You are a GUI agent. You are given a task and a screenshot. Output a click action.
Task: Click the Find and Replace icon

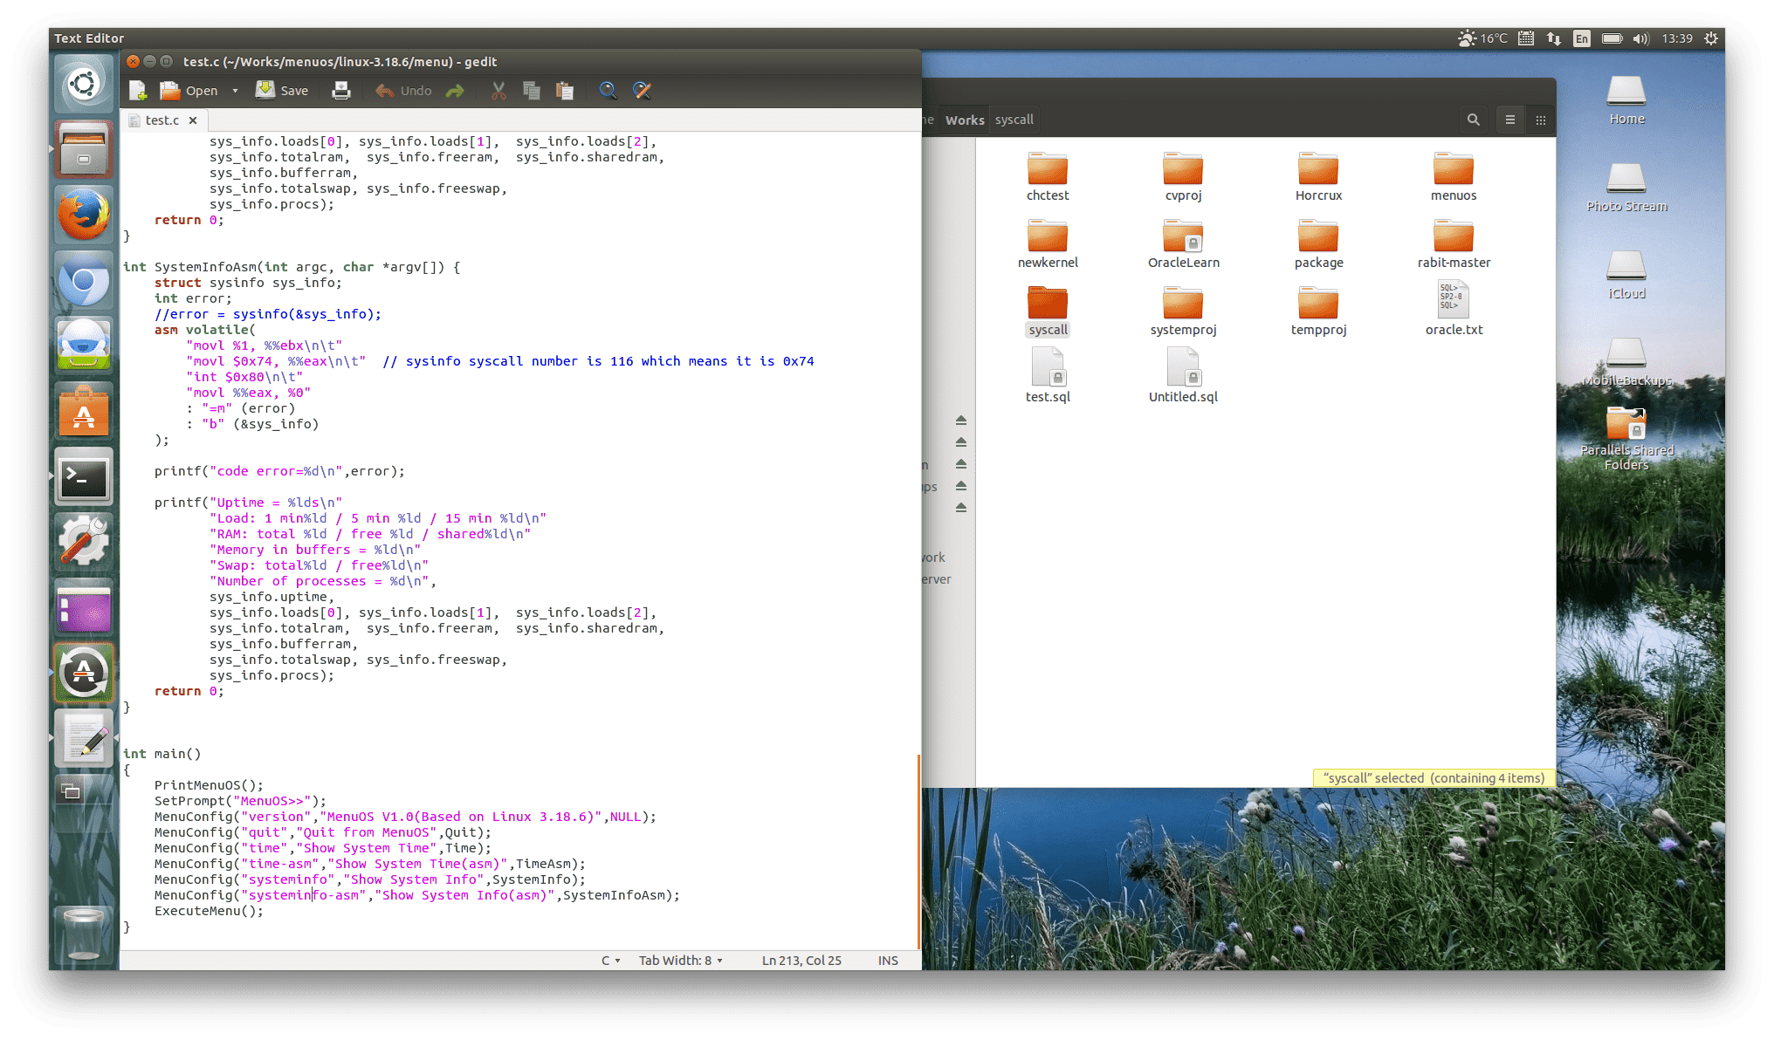point(642,91)
